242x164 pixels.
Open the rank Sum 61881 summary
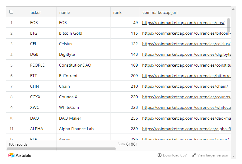(127, 144)
